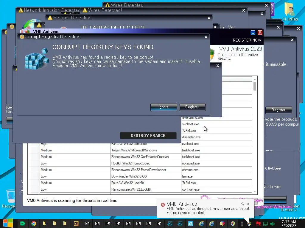
Task: Minimize the VM0 Antivirus main window
Action: tap(253, 33)
